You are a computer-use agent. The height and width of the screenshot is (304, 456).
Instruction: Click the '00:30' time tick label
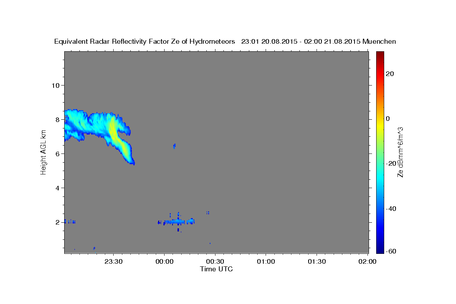tap(215, 261)
